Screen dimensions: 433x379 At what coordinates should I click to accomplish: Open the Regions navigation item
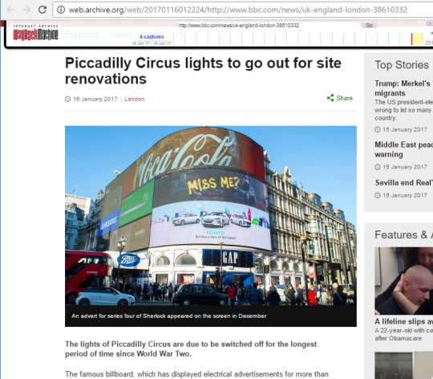tap(120, 35)
